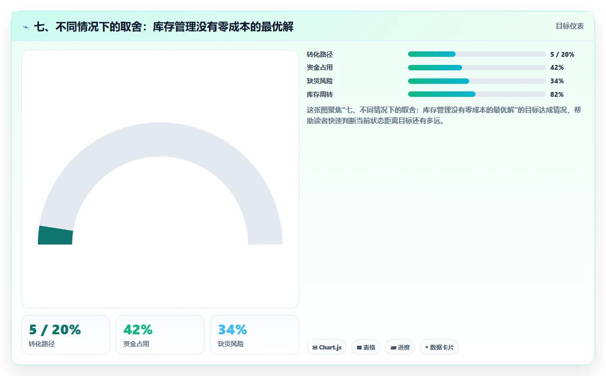Click the 82% value for 库存周转

pyautogui.click(x=557, y=94)
